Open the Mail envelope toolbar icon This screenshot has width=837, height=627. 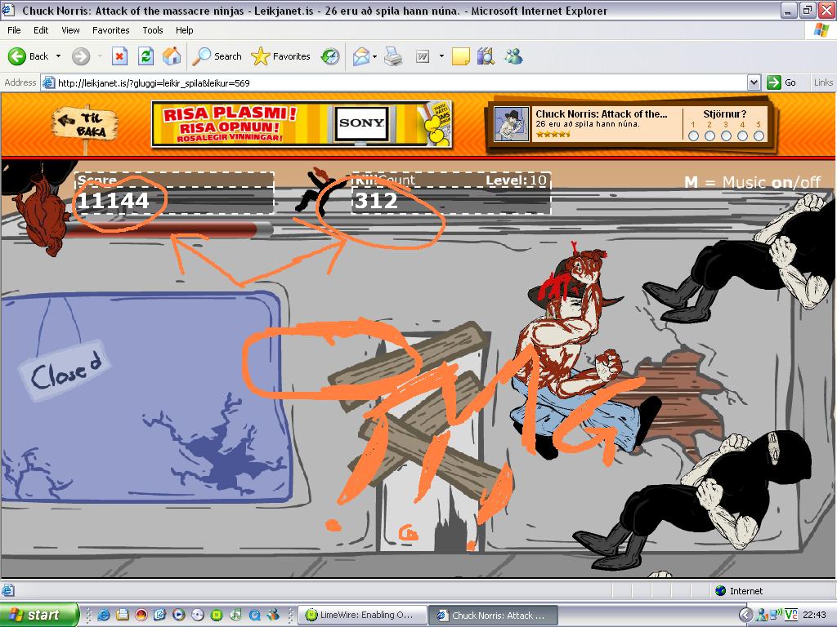coord(361,56)
